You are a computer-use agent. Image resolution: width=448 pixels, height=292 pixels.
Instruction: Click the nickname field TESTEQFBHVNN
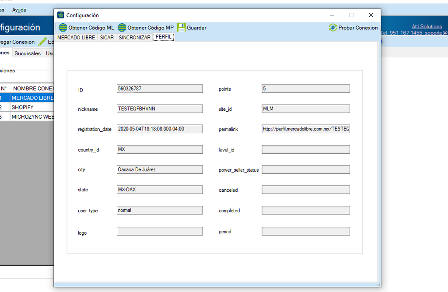coord(160,109)
